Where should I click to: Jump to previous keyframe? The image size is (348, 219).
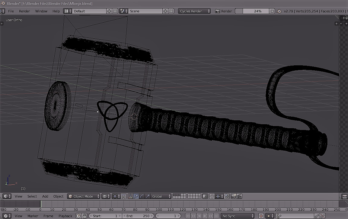(x=193, y=216)
